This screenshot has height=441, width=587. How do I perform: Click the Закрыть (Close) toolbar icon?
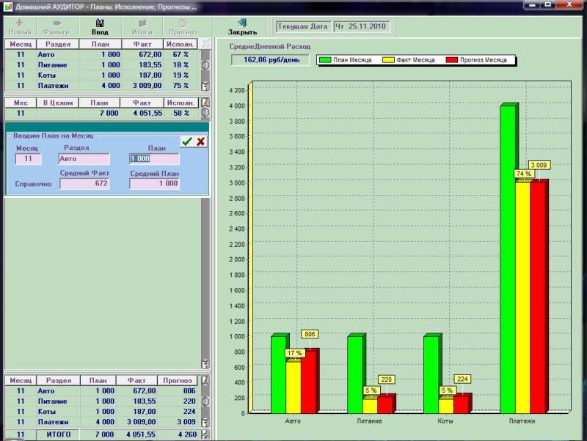pos(242,27)
